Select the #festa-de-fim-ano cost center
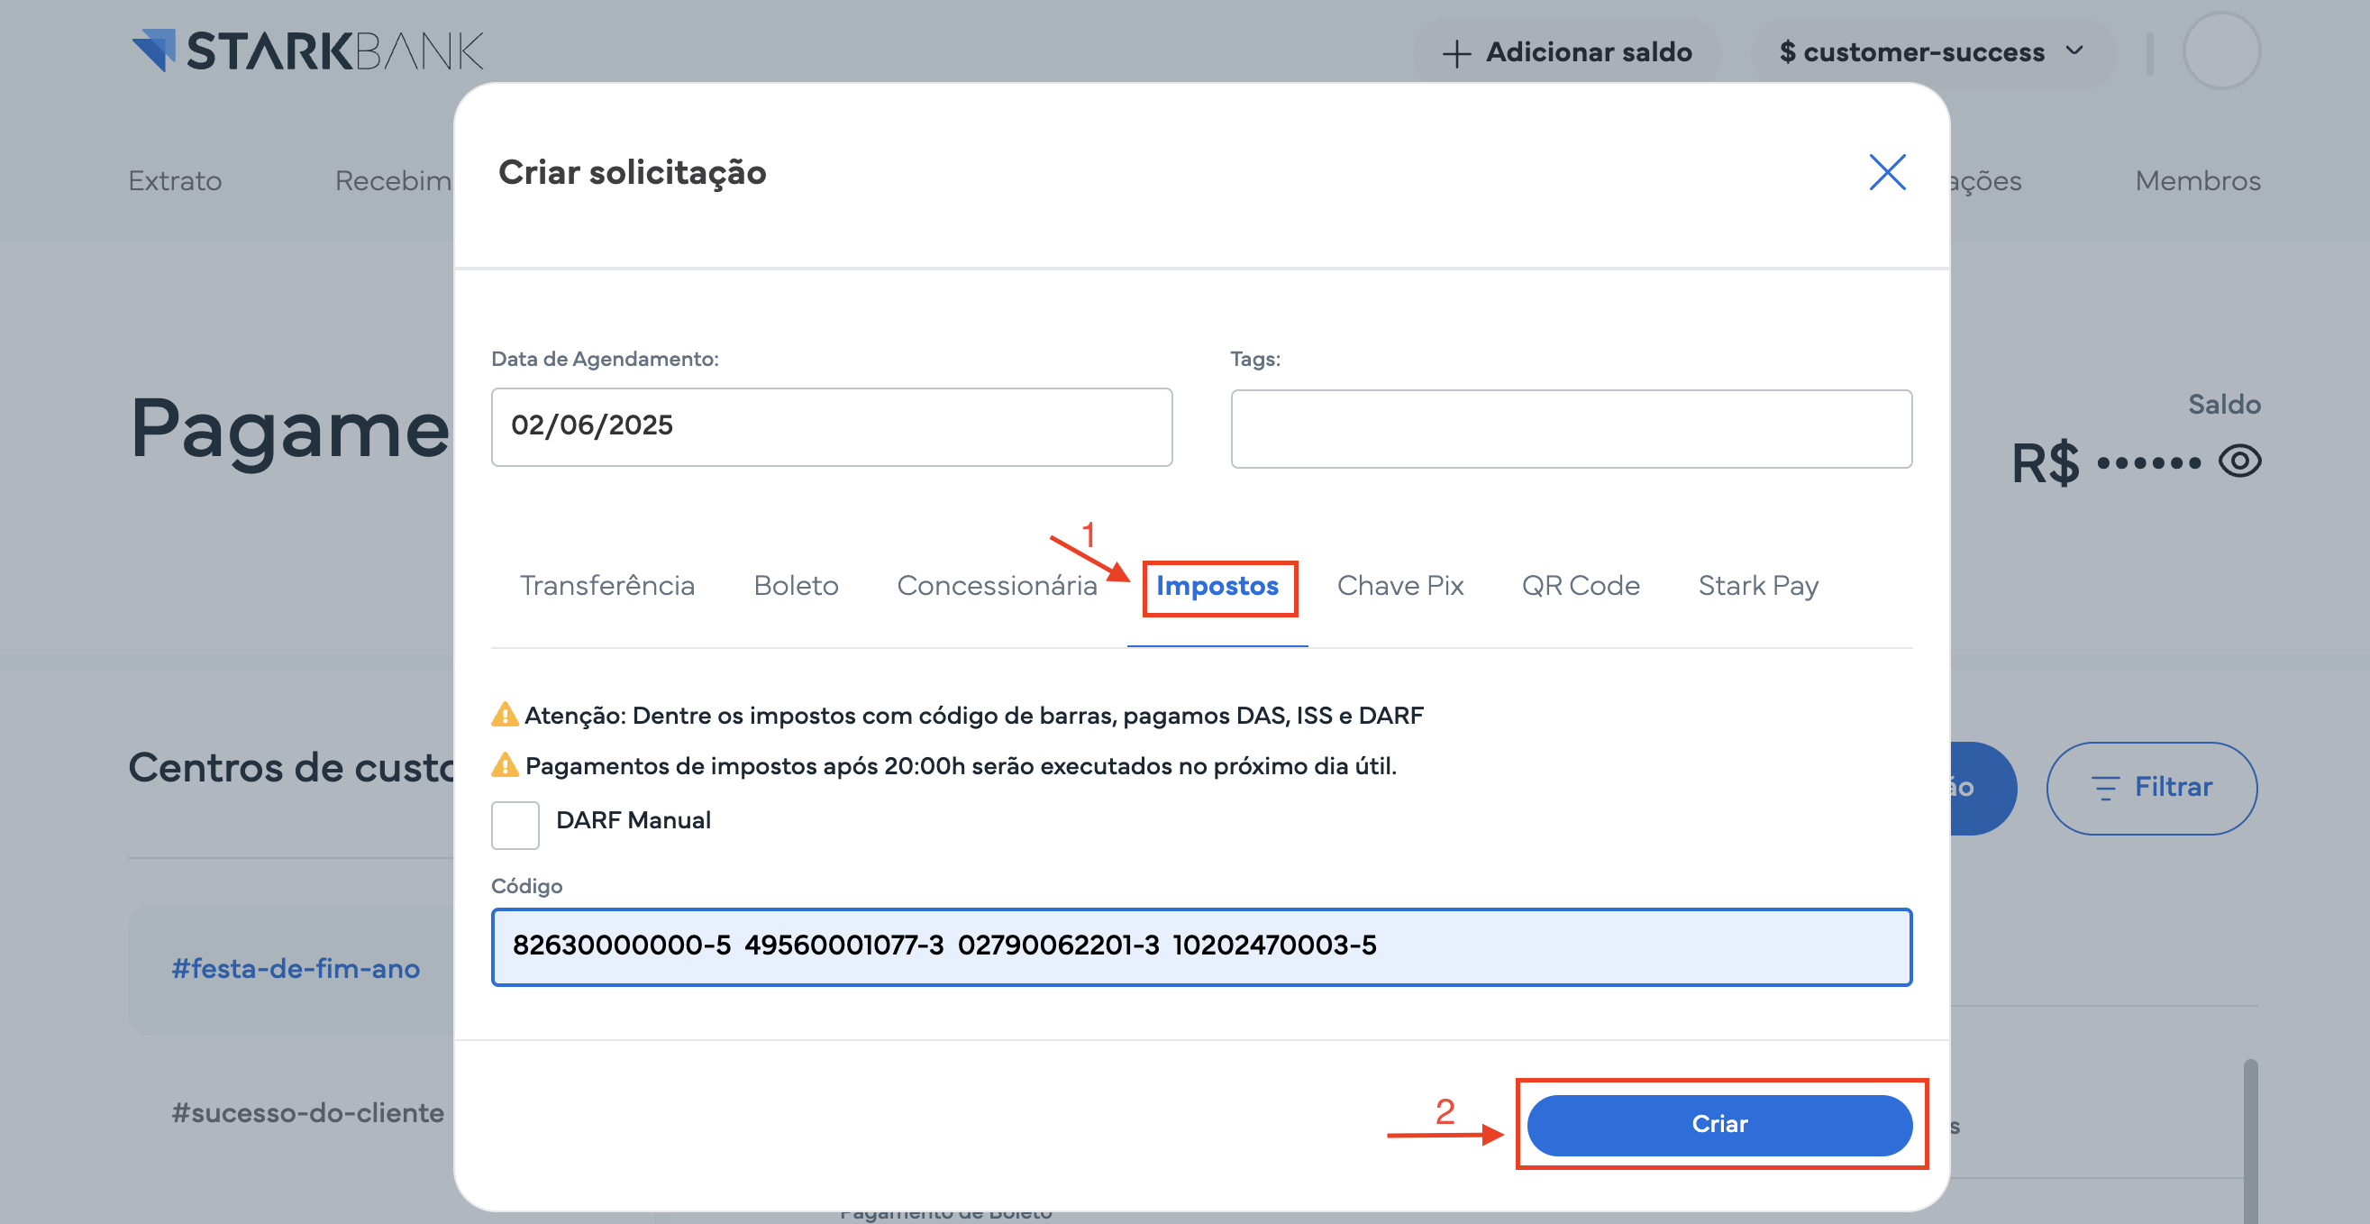This screenshot has height=1224, width=2370. coord(296,968)
